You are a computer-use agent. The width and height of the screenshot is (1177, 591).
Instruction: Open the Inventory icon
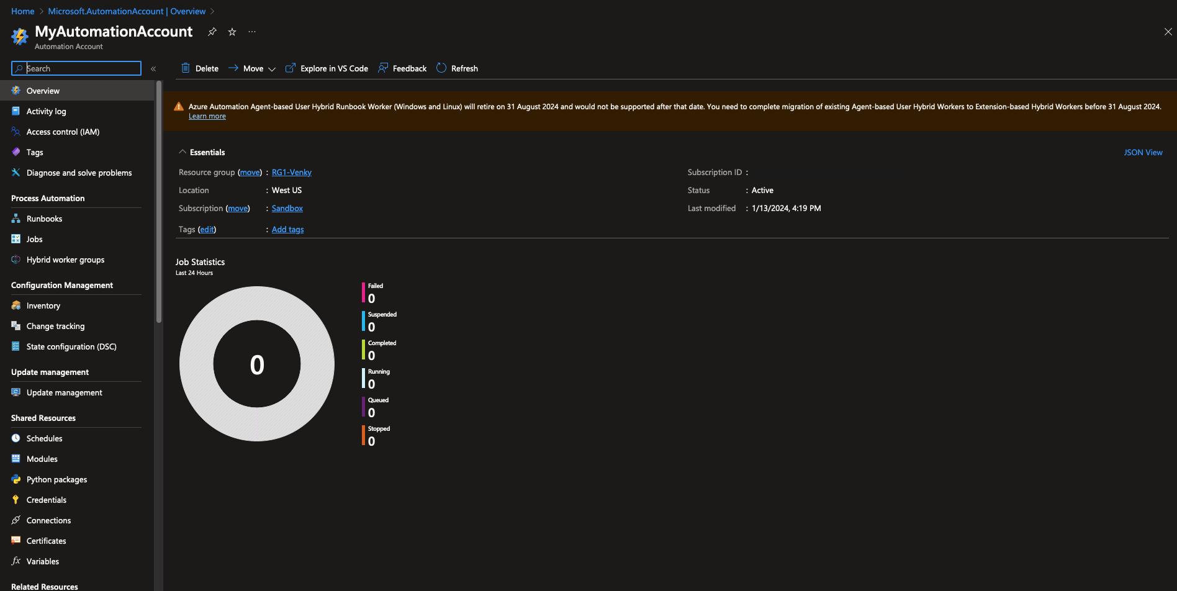coord(16,305)
